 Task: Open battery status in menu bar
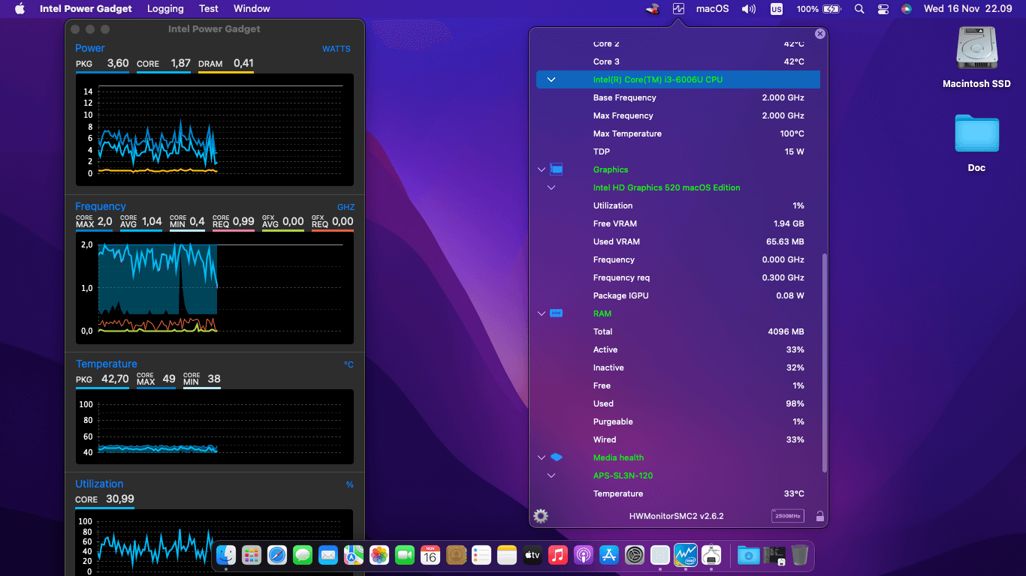(x=819, y=9)
